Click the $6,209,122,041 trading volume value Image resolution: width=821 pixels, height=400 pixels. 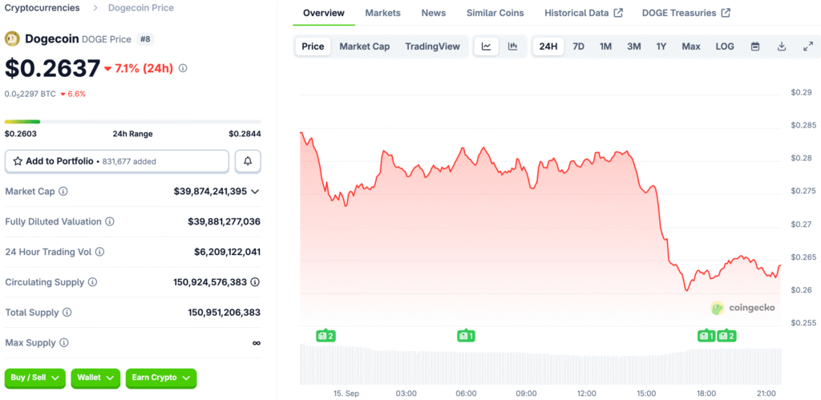point(227,253)
